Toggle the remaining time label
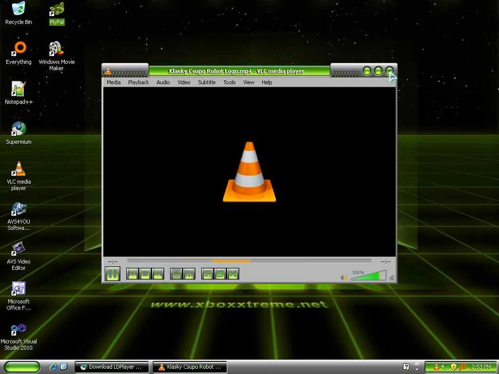Screen dimensions: 499x374 385,262
